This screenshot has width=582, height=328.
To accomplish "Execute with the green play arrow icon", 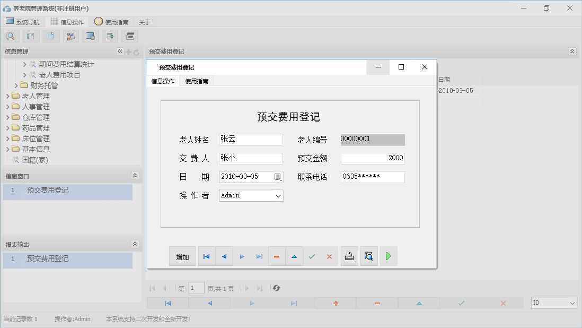I will pos(389,256).
